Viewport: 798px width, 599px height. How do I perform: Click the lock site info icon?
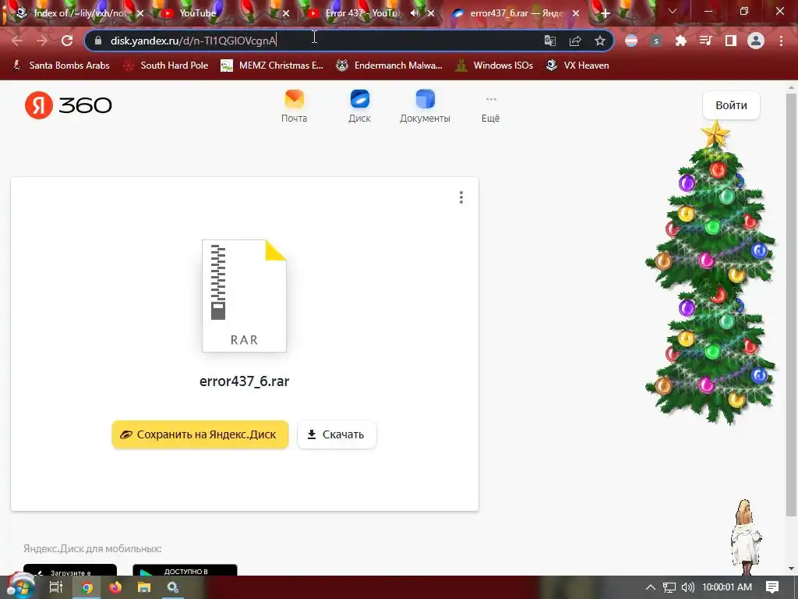(x=97, y=41)
